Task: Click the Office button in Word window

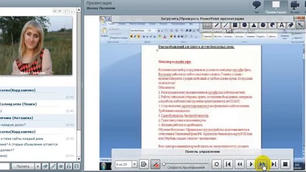Action: click(x=103, y=20)
